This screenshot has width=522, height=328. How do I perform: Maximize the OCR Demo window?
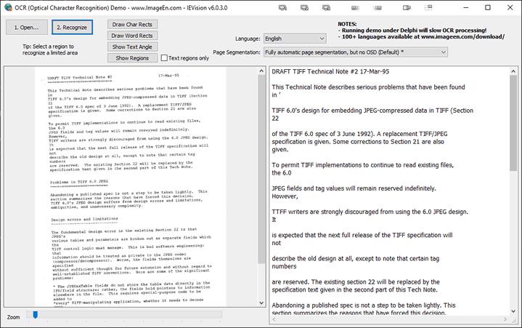488,7
